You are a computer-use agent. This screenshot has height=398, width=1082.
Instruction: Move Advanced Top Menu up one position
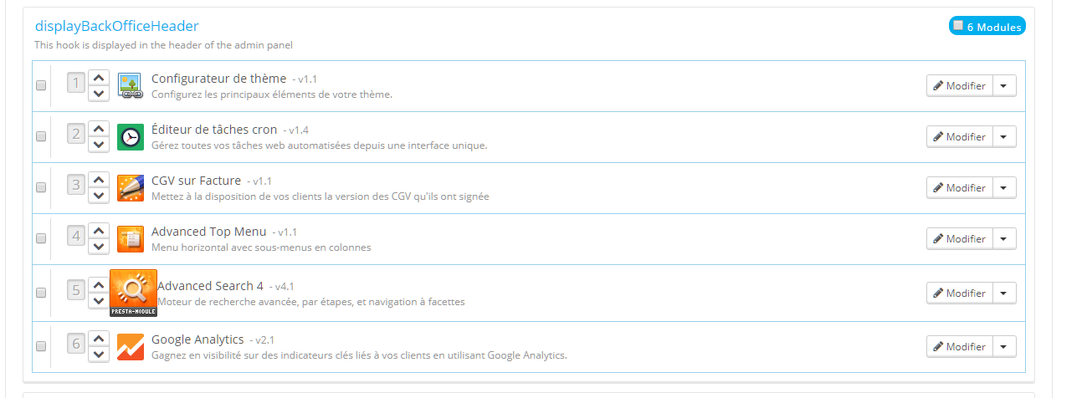[x=99, y=231]
